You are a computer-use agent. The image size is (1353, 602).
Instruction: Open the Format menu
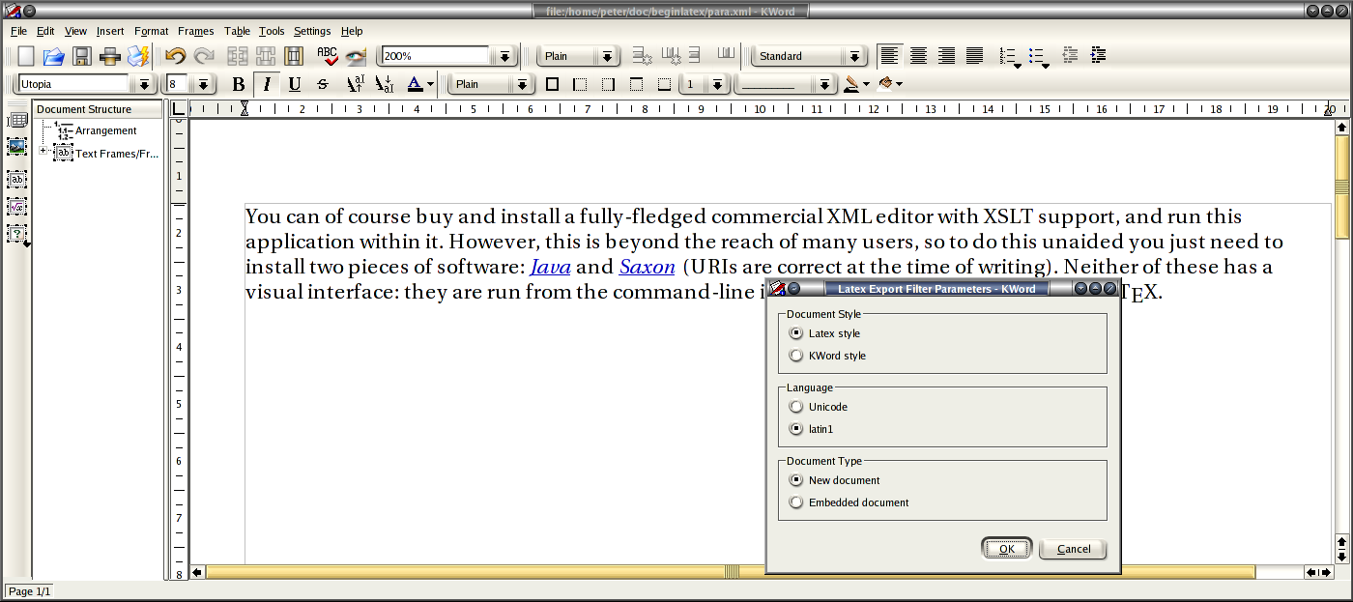pos(151,31)
